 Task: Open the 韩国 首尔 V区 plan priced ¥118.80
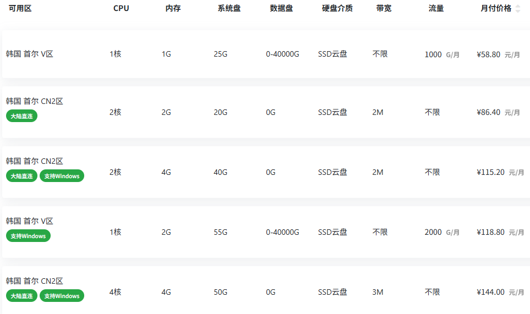click(x=30, y=221)
